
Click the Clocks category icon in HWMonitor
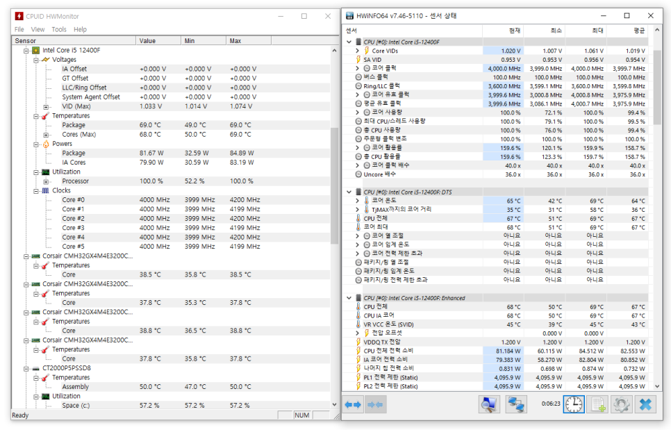46,190
